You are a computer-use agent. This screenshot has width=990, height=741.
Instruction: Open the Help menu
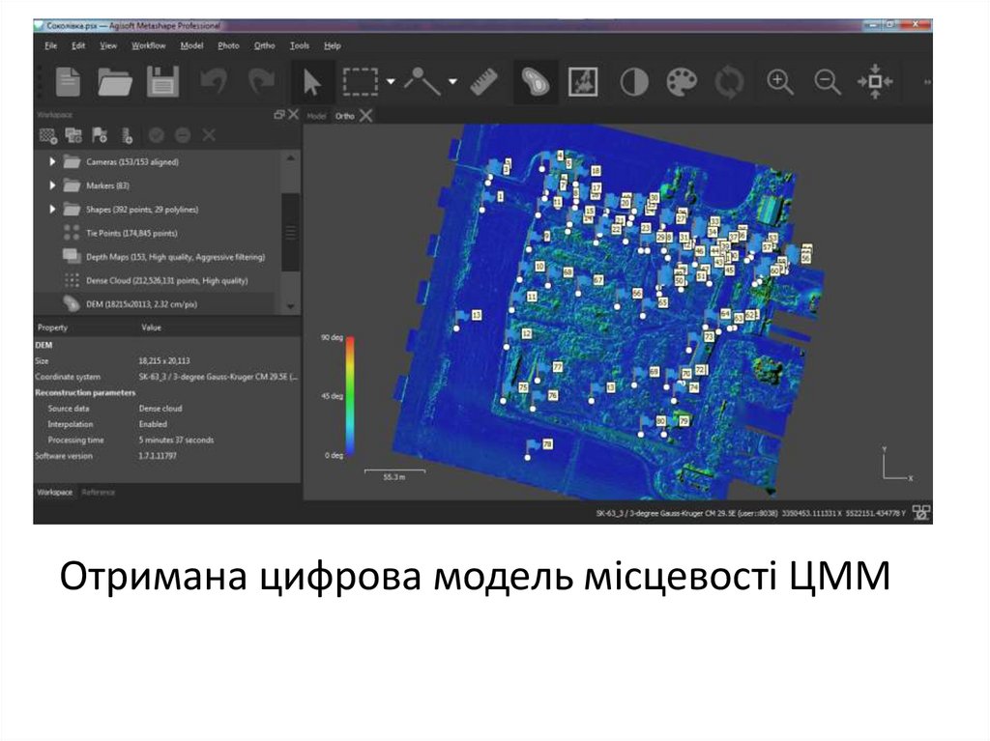[333, 46]
